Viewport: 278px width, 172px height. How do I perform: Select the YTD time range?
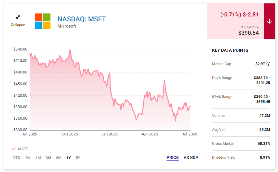click(x=17, y=158)
